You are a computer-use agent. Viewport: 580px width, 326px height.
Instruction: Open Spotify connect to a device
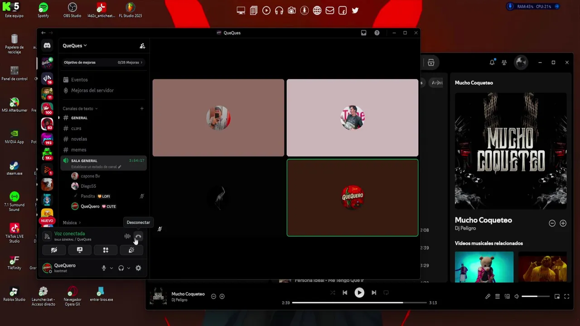(507, 297)
